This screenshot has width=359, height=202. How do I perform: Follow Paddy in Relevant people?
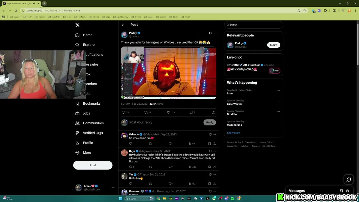[274, 45]
